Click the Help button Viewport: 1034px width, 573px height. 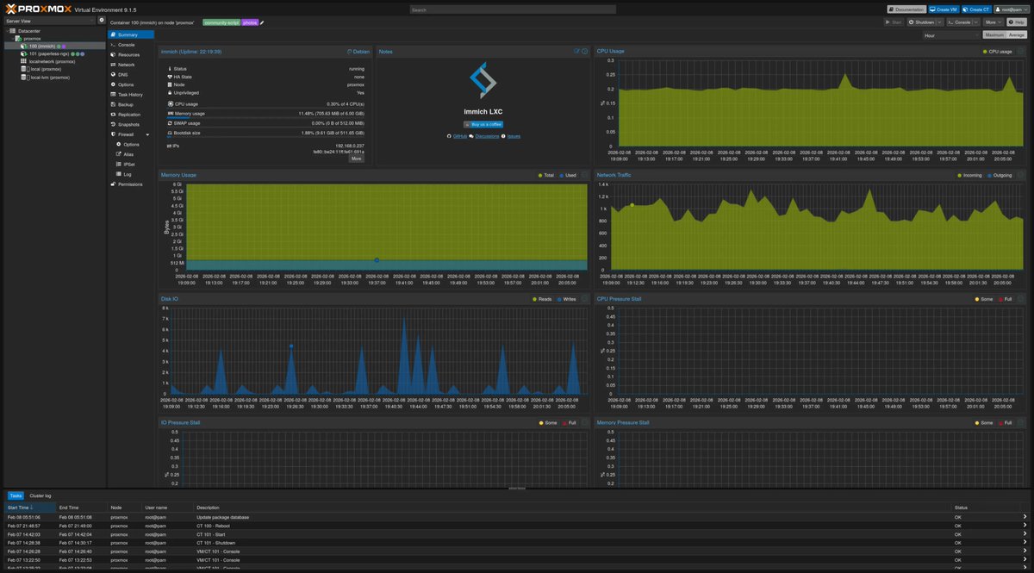click(x=1017, y=22)
